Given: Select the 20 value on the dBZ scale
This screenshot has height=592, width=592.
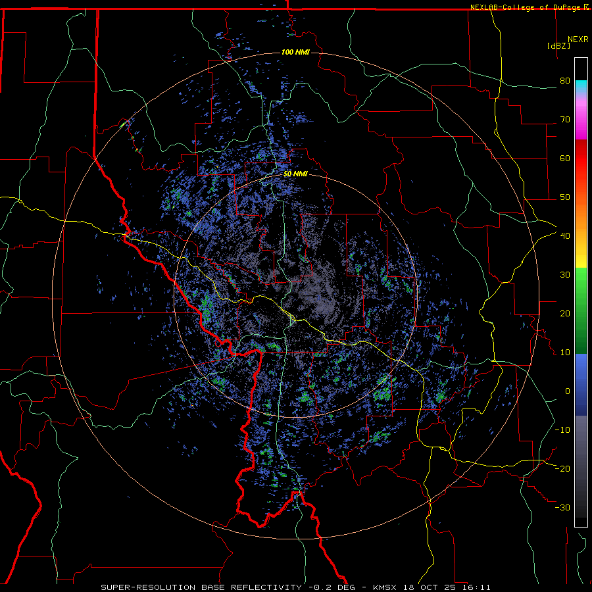Looking at the screenshot, I should [x=565, y=313].
